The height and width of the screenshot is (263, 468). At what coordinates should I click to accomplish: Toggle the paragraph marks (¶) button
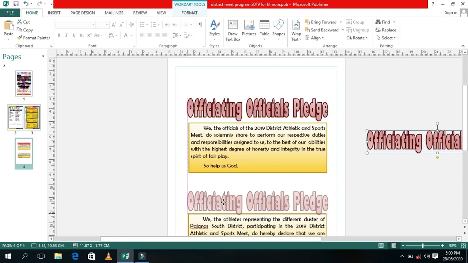point(200,24)
